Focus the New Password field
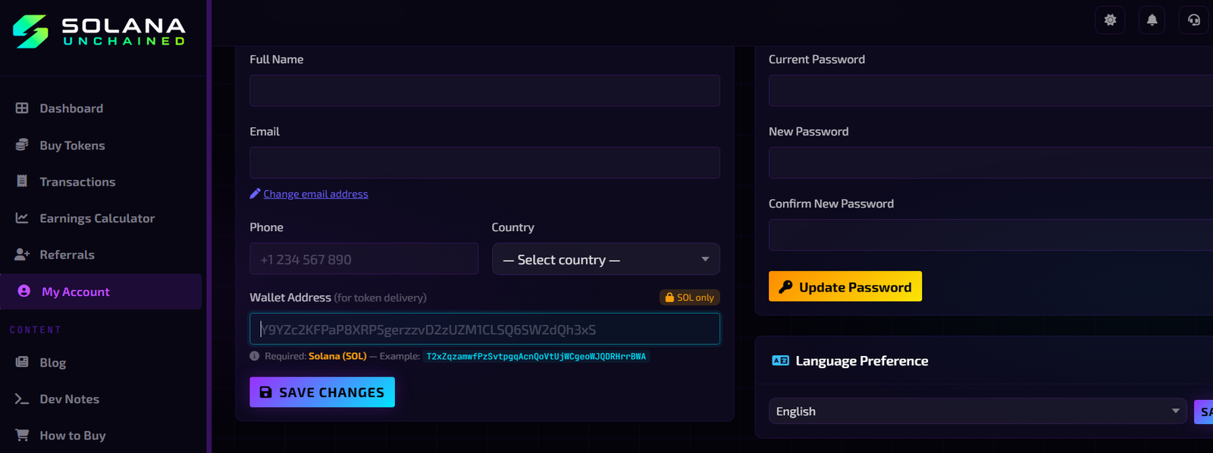Screen dimensions: 1213x453 [991, 163]
